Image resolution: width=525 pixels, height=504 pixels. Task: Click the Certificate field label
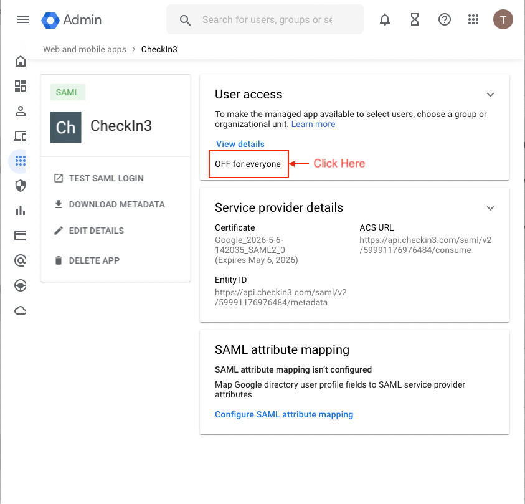(235, 228)
